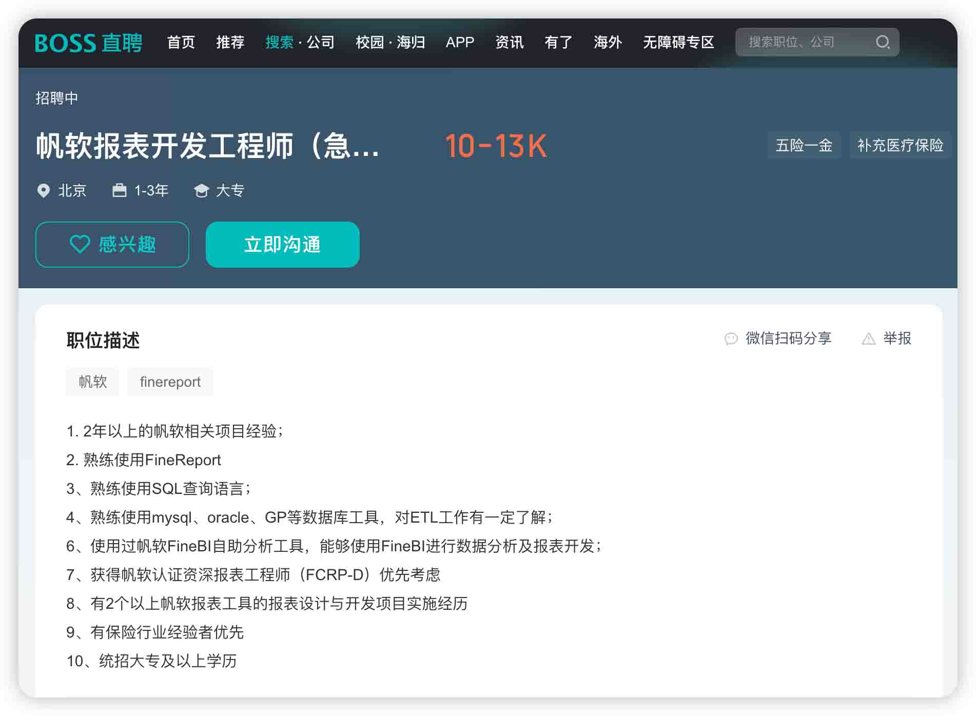Viewport: 976px width, 716px height.
Task: Click line '3、熟练使用SQL查询语言'
Action: [x=159, y=488]
